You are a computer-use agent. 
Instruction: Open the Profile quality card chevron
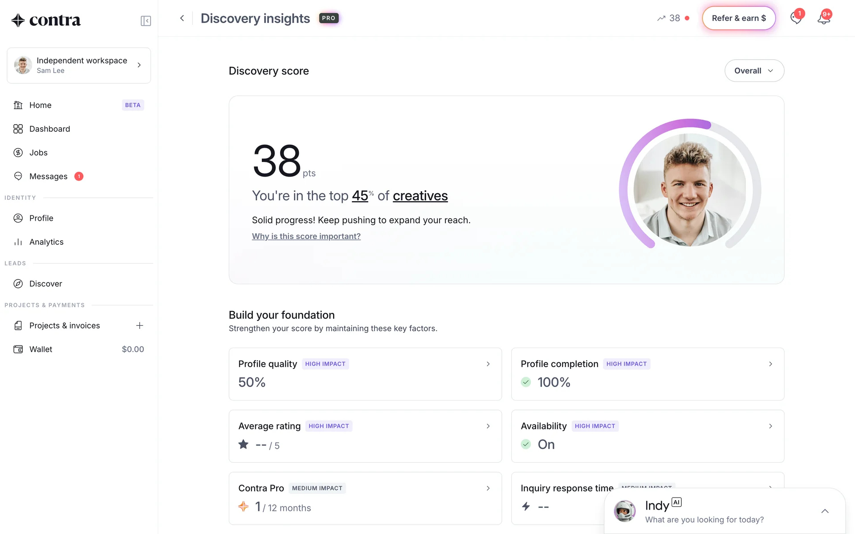[x=488, y=364]
